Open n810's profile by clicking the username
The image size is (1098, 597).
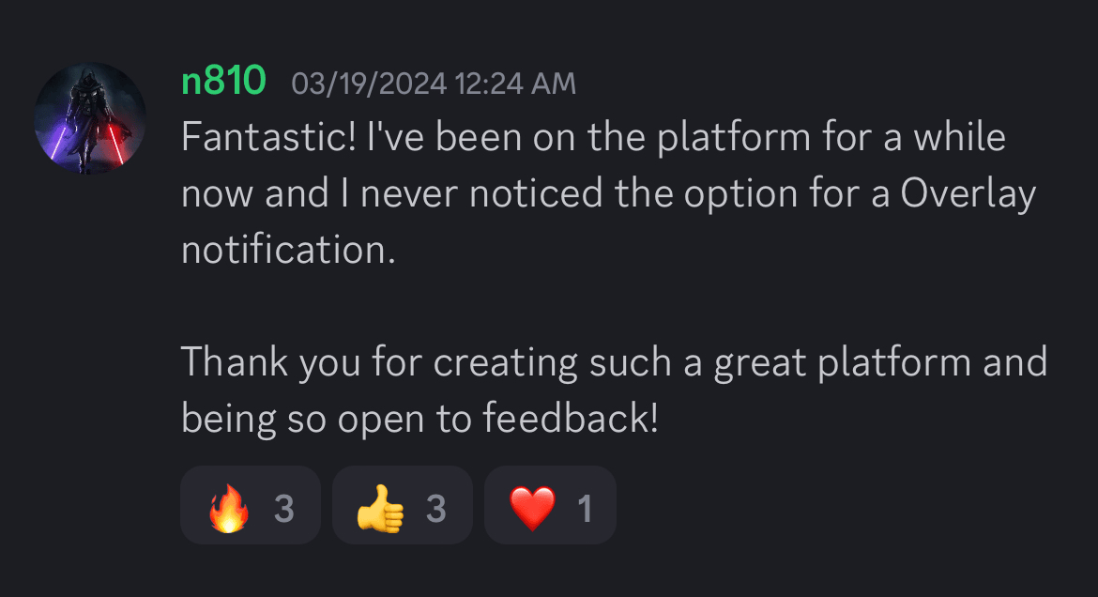[x=221, y=82]
